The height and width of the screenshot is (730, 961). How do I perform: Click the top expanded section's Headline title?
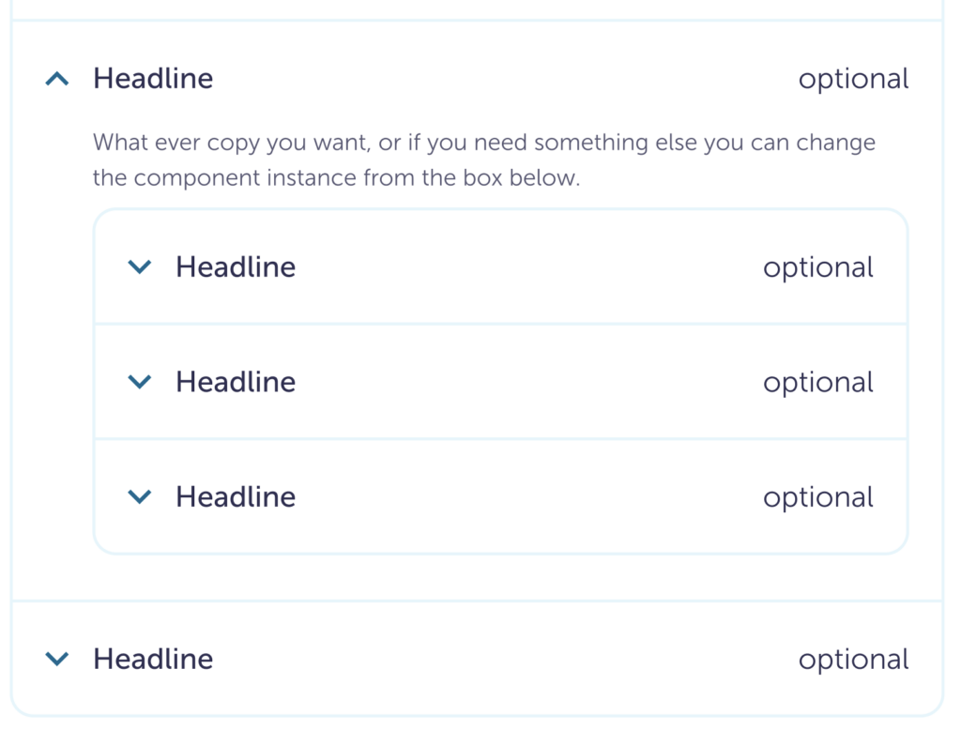click(x=153, y=79)
